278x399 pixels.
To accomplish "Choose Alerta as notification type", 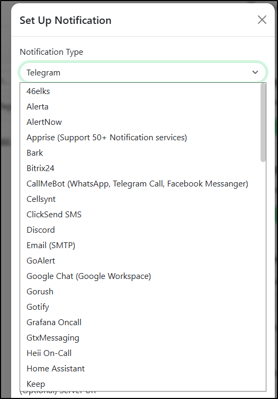I will (140, 107).
